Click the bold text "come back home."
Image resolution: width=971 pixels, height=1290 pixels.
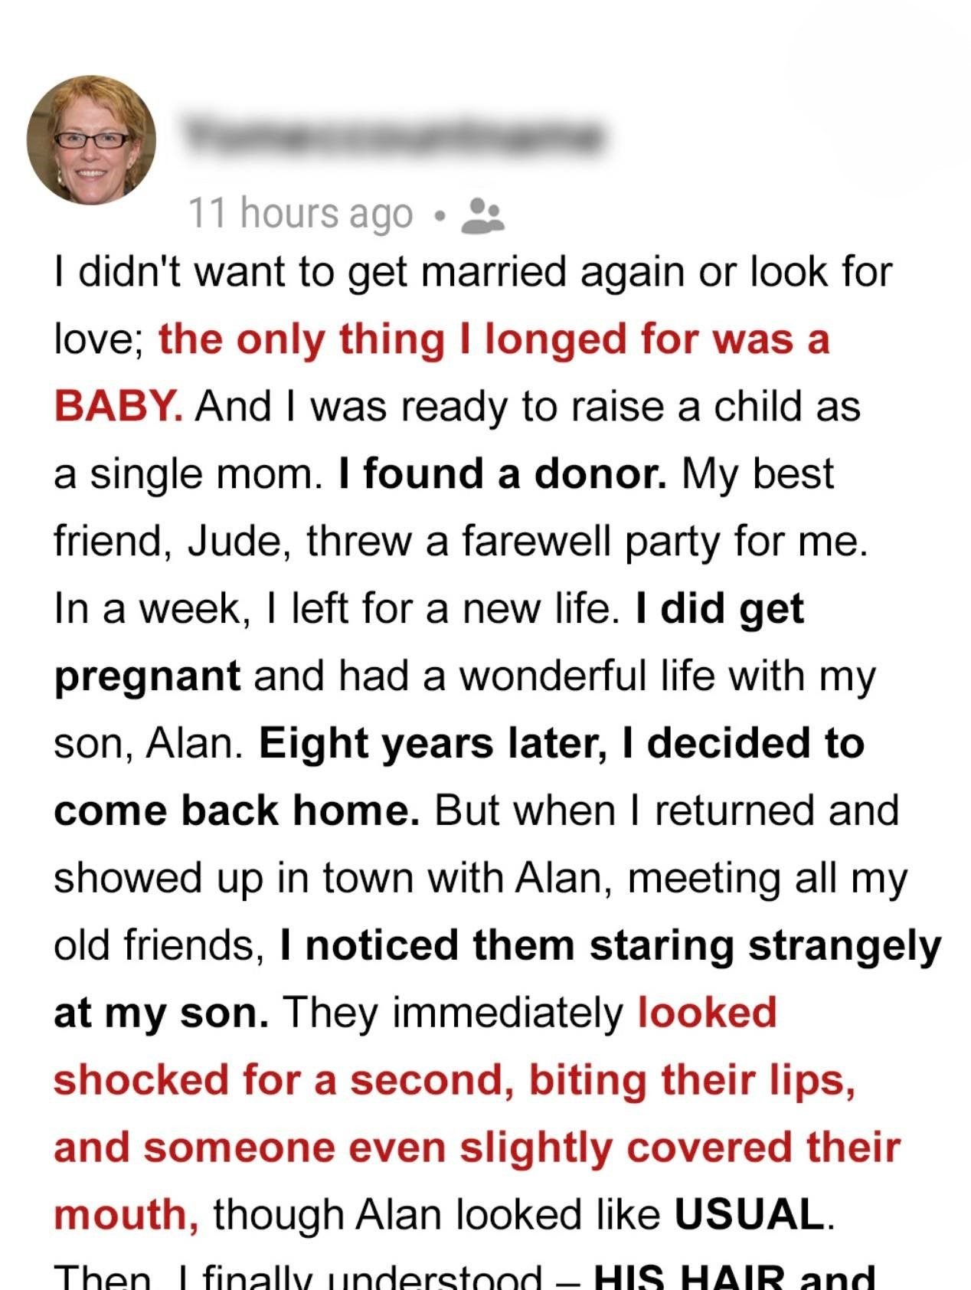coord(237,810)
